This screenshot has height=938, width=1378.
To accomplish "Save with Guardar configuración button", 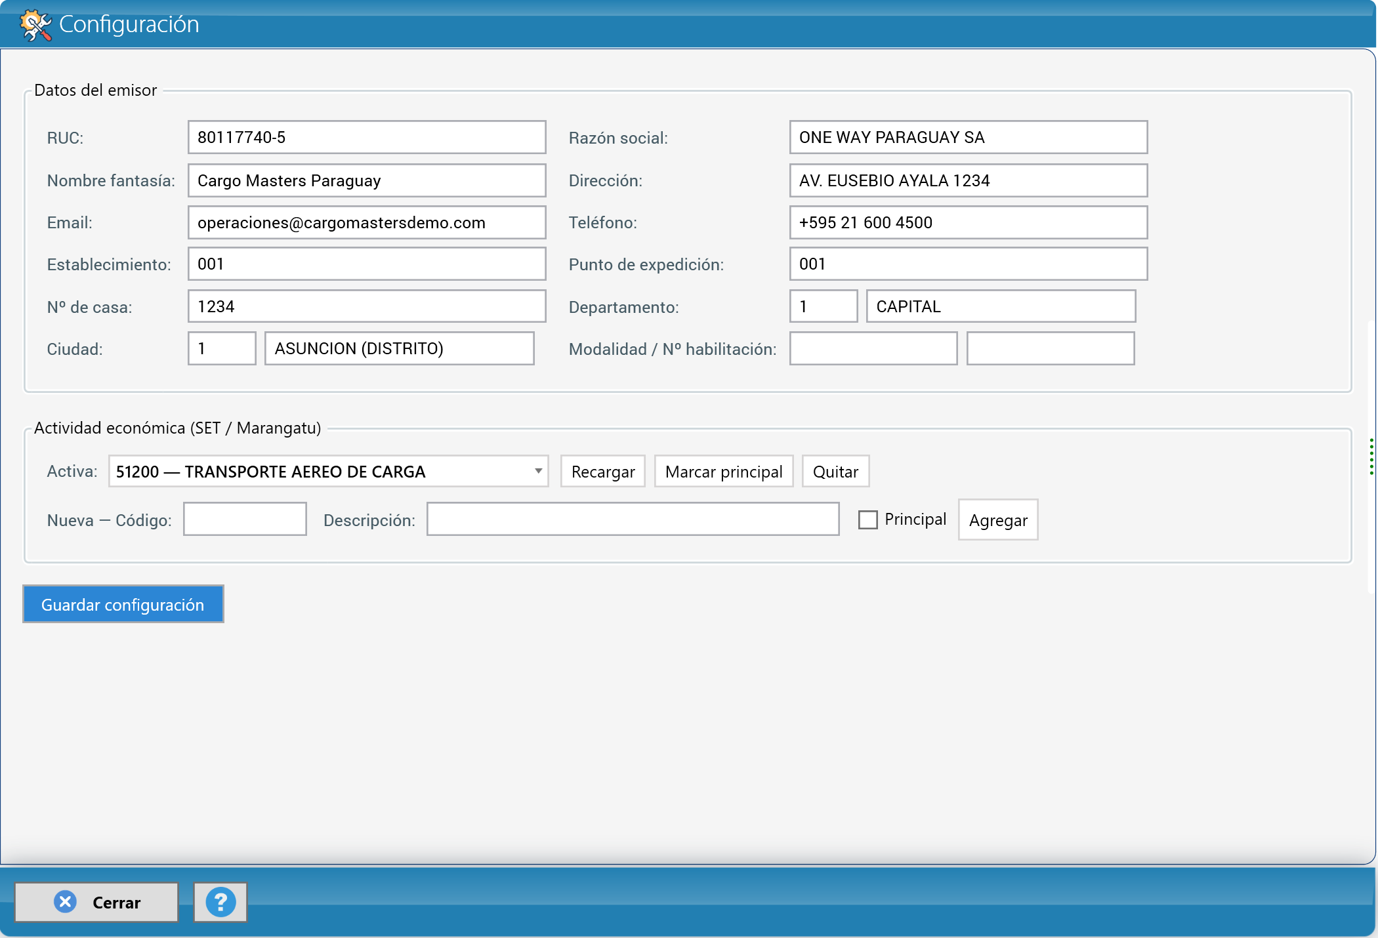I will [x=123, y=604].
